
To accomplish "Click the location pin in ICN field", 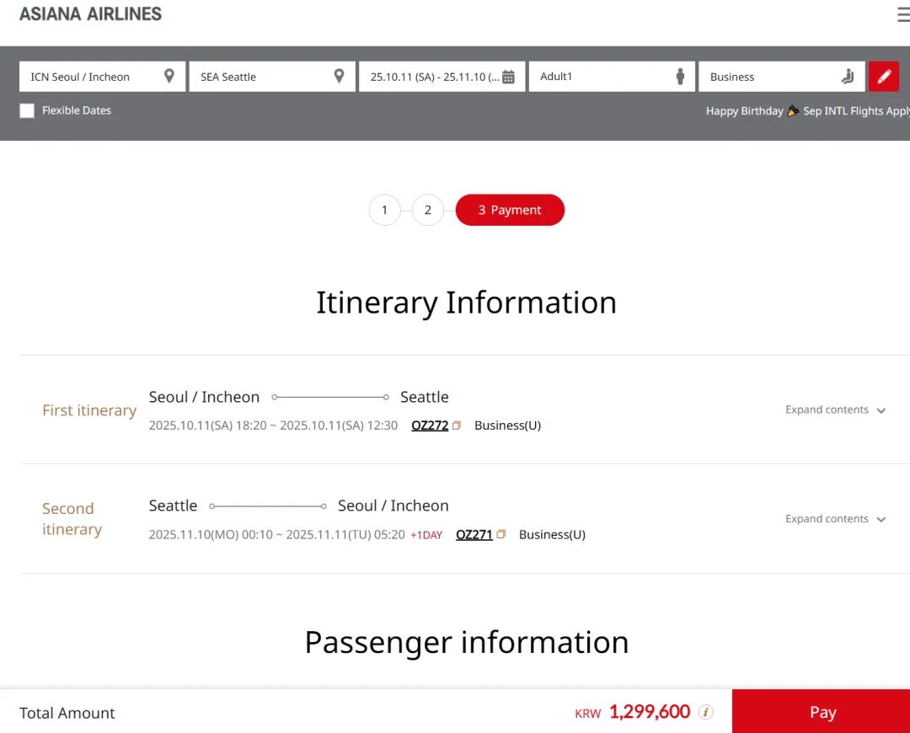I will [x=169, y=77].
